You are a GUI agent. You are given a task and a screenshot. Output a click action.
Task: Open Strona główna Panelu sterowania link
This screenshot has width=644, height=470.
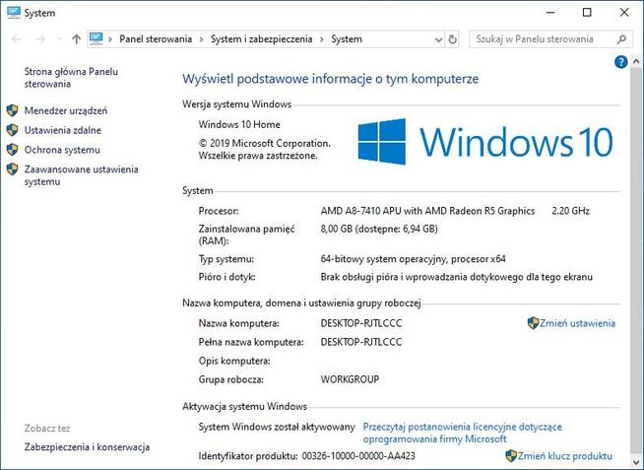(71, 78)
